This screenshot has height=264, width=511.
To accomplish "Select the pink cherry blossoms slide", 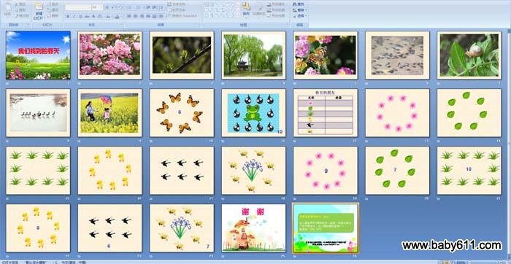I will click(x=109, y=55).
